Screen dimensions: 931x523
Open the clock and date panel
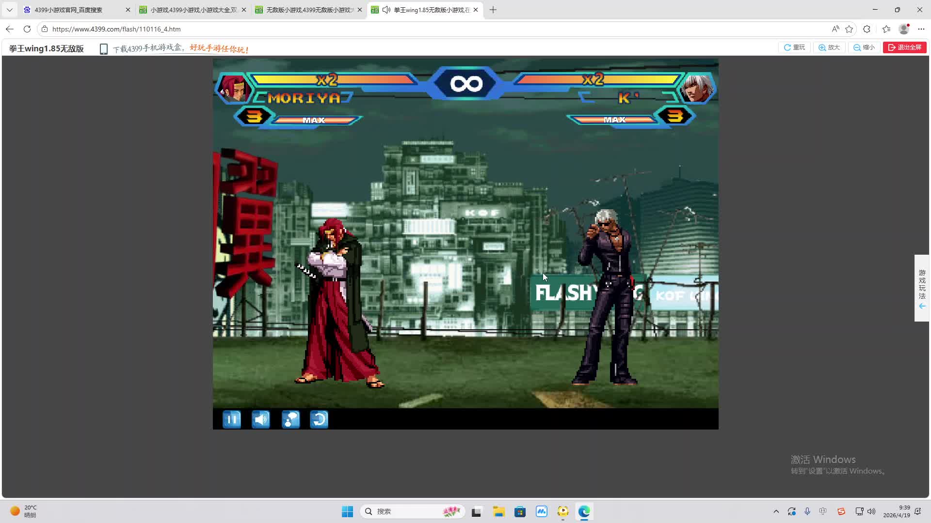(x=897, y=511)
